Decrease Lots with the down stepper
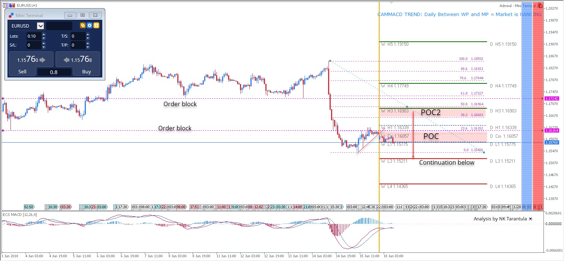Screen dimensions: 564x261 (x=44, y=38)
